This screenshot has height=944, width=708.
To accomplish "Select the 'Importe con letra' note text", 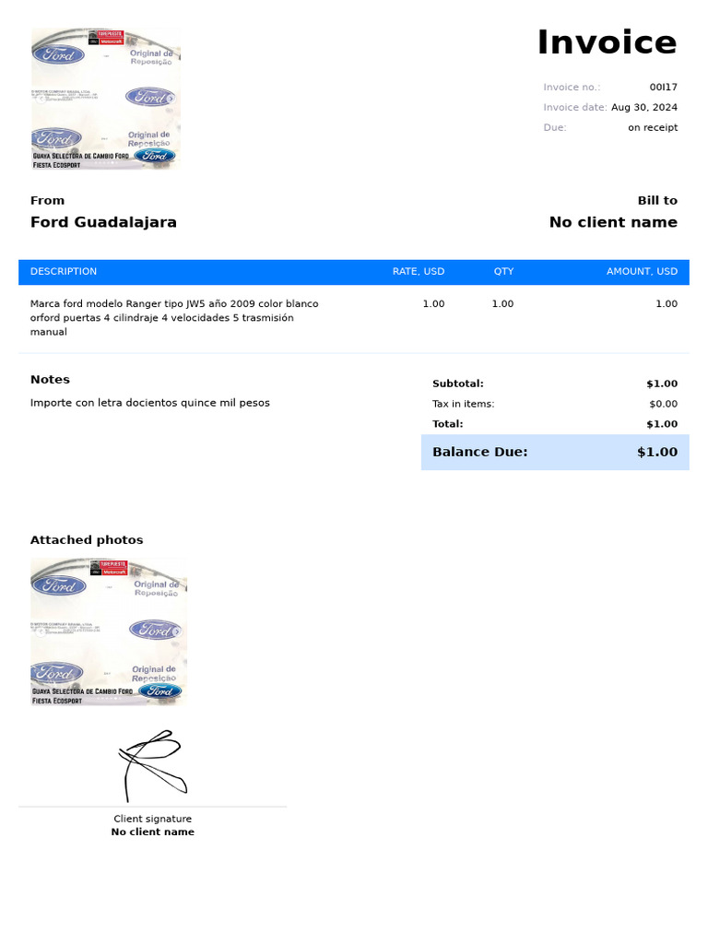I will [x=149, y=403].
